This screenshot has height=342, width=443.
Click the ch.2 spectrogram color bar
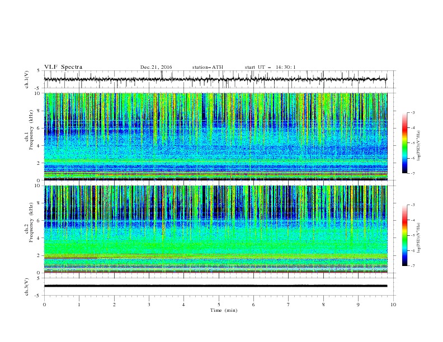(x=405, y=235)
